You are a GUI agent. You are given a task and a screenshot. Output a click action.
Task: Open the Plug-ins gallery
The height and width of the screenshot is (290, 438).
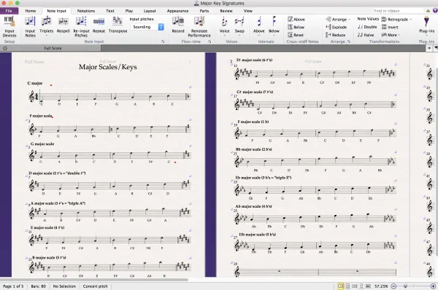click(426, 26)
